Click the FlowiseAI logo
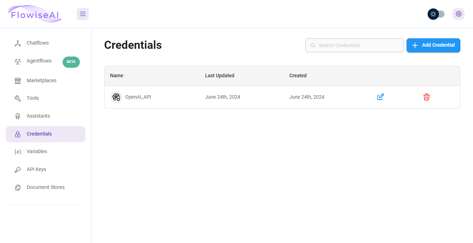Viewport: 473px width, 243px height. [35, 14]
